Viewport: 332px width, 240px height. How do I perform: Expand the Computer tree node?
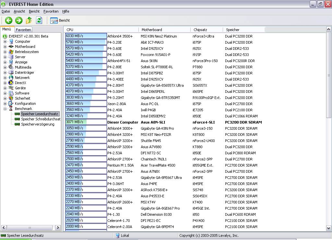(x=5, y=41)
